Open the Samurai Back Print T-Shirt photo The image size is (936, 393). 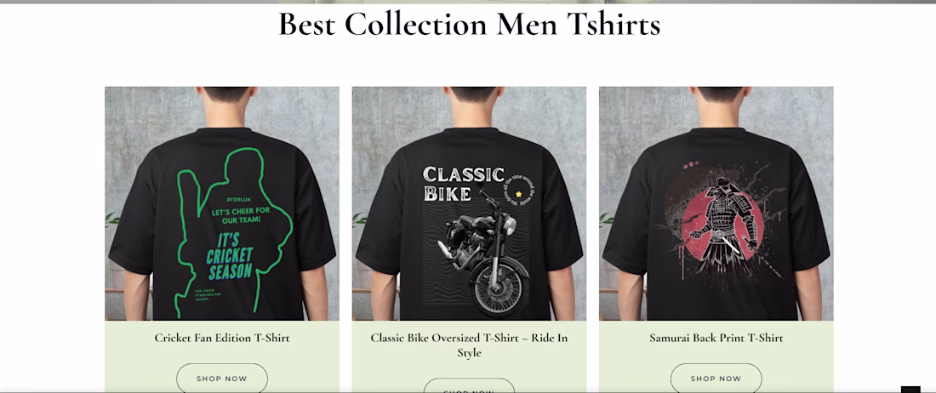716,203
